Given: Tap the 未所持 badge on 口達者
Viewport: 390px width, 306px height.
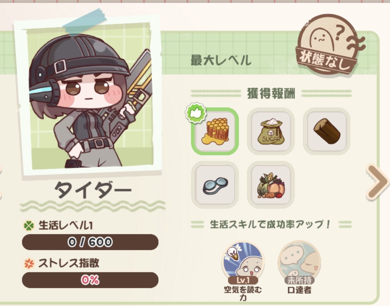Looking at the screenshot, I should pos(299,280).
